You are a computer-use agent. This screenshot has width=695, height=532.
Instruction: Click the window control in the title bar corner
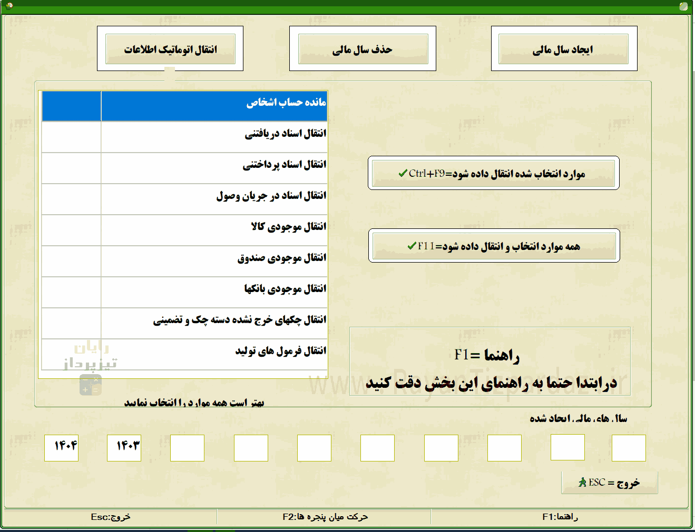point(683,6)
